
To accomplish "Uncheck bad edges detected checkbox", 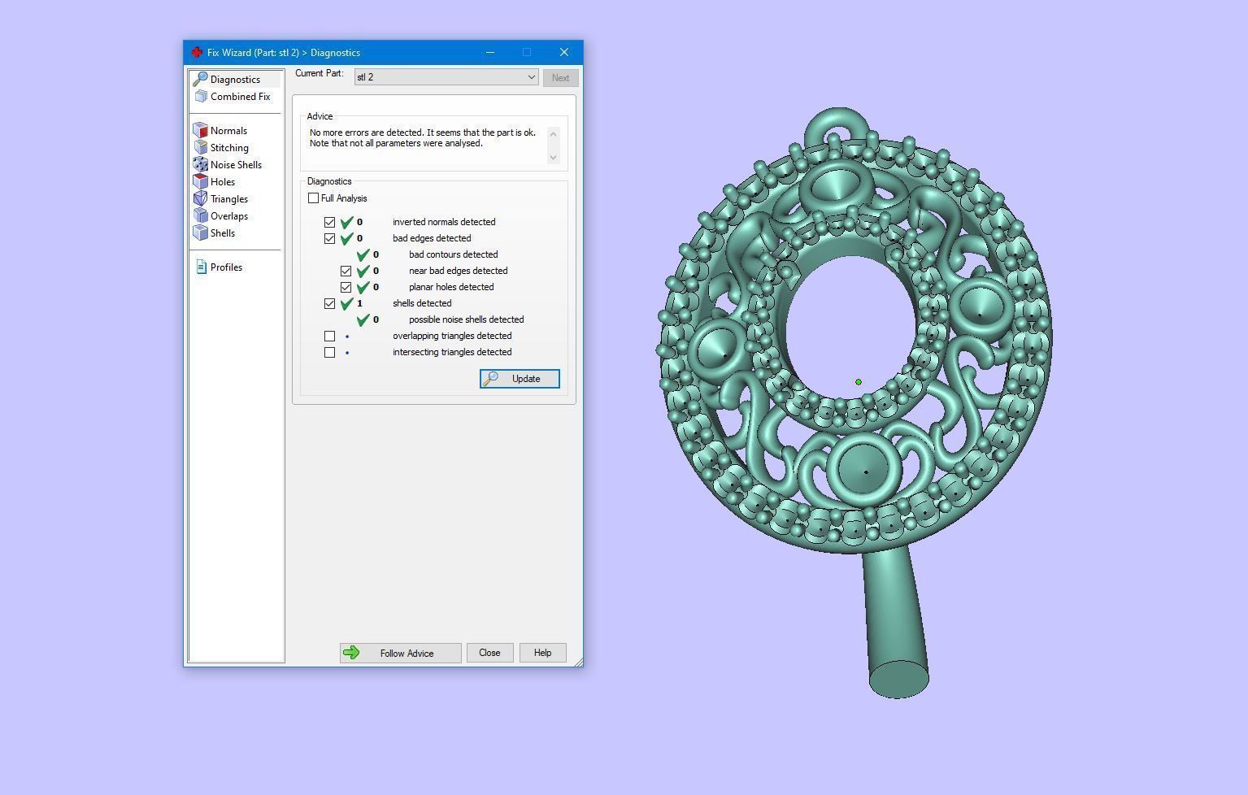I will click(329, 238).
